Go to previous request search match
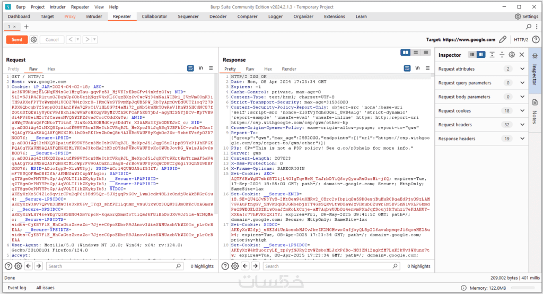This screenshot has height=294, width=543. (29, 266)
